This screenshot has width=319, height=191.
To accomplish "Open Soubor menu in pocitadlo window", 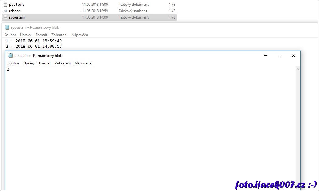I will pos(13,63).
